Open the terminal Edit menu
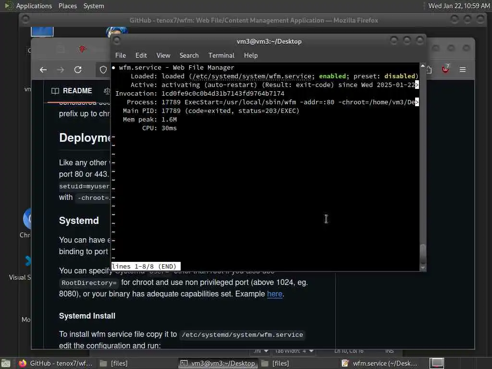 141,55
